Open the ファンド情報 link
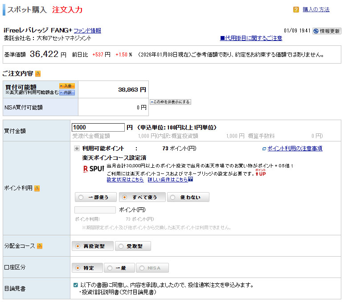344x302 pixels. coord(87,31)
